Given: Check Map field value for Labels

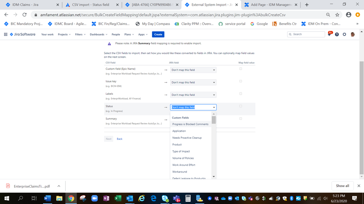Looking at the screenshot, I should point(240,94).
